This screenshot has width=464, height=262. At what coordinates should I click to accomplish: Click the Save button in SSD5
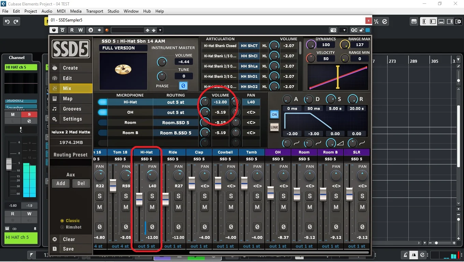68,249
